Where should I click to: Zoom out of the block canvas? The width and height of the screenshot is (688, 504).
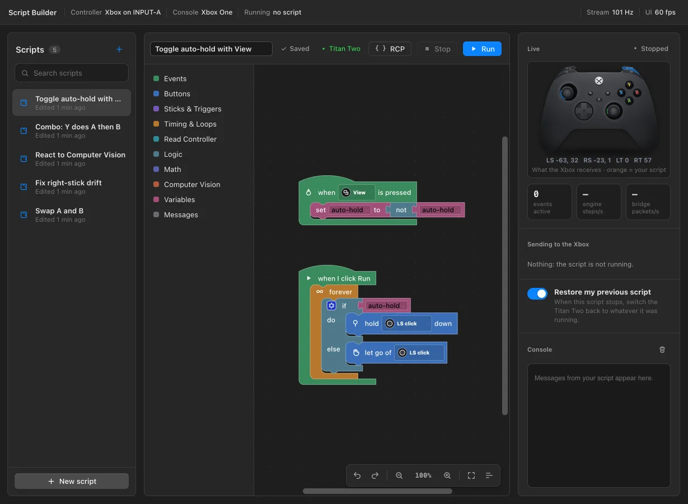click(399, 475)
